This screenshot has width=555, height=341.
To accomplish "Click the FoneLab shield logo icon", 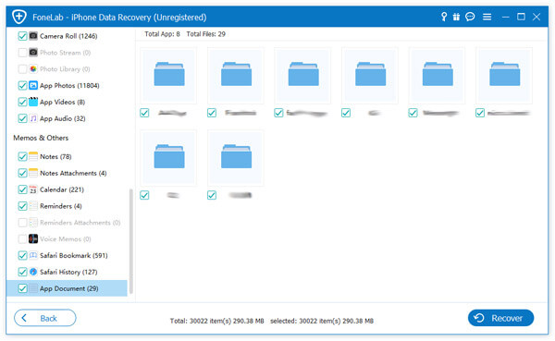I will pos(19,17).
